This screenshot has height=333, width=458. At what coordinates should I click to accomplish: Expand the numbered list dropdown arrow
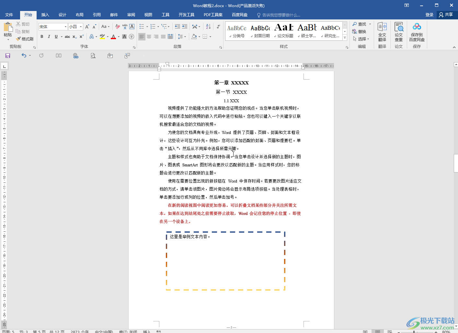click(x=158, y=27)
